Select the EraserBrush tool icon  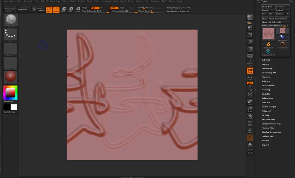[x=282, y=45]
